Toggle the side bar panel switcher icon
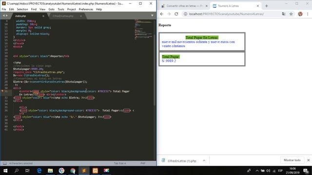The width and height of the screenshot is (312, 175). point(4,163)
